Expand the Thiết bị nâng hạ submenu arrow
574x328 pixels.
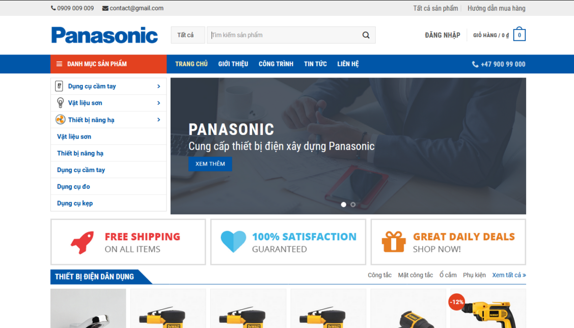[x=158, y=119]
